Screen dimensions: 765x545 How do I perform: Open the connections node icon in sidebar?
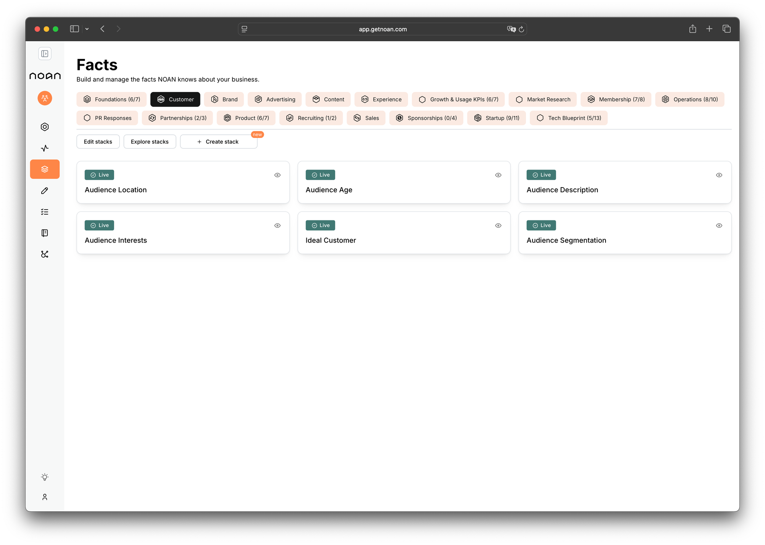pos(45,254)
